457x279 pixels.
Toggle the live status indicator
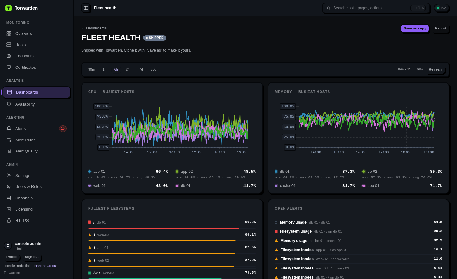(441, 8)
